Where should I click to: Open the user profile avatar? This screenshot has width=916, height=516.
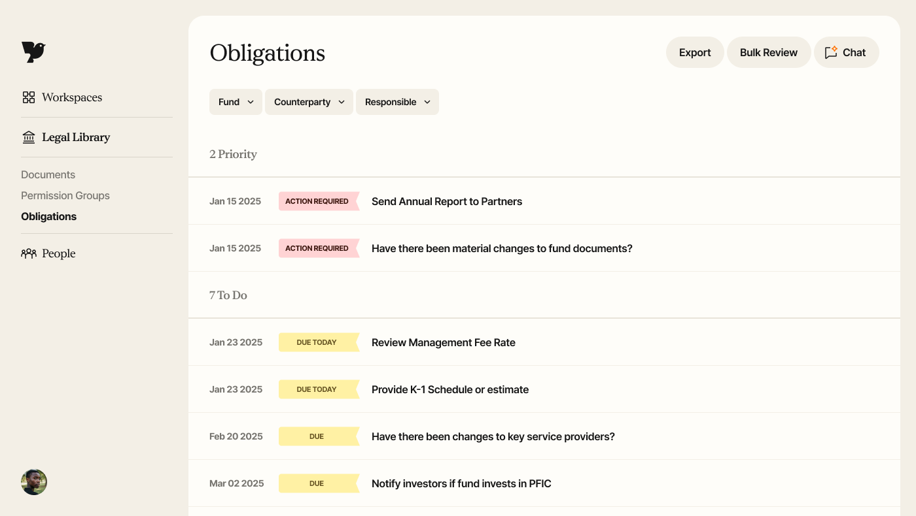(x=34, y=482)
